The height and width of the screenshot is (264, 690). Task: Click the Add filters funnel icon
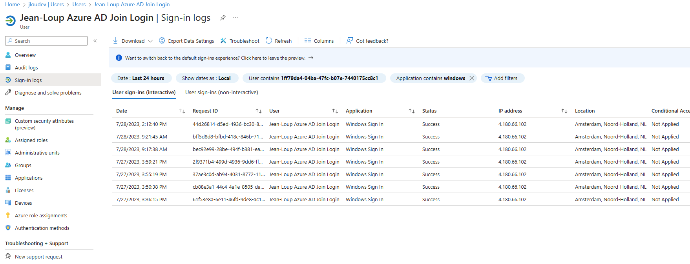pyautogui.click(x=489, y=78)
